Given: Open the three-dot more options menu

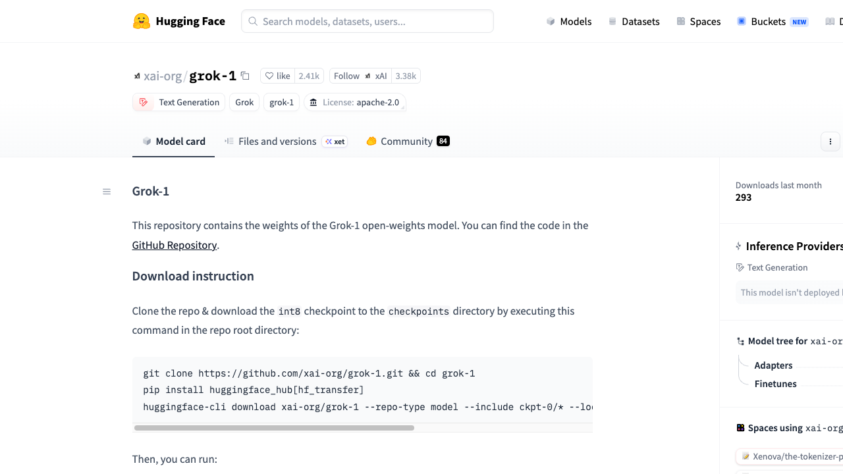Looking at the screenshot, I should pyautogui.click(x=830, y=142).
